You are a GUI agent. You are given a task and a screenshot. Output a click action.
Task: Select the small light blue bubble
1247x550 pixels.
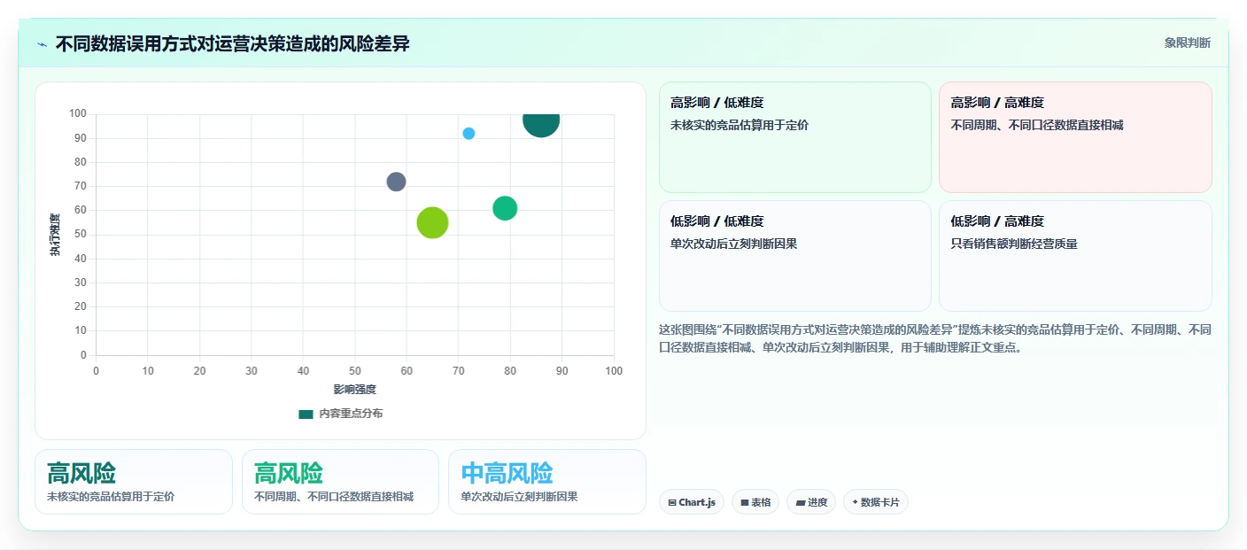point(469,134)
